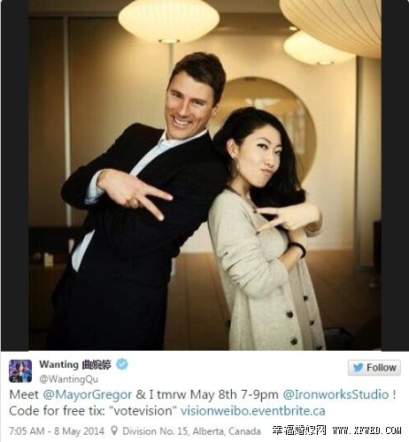Click the location pin icon
409x442 pixels.
tap(114, 431)
